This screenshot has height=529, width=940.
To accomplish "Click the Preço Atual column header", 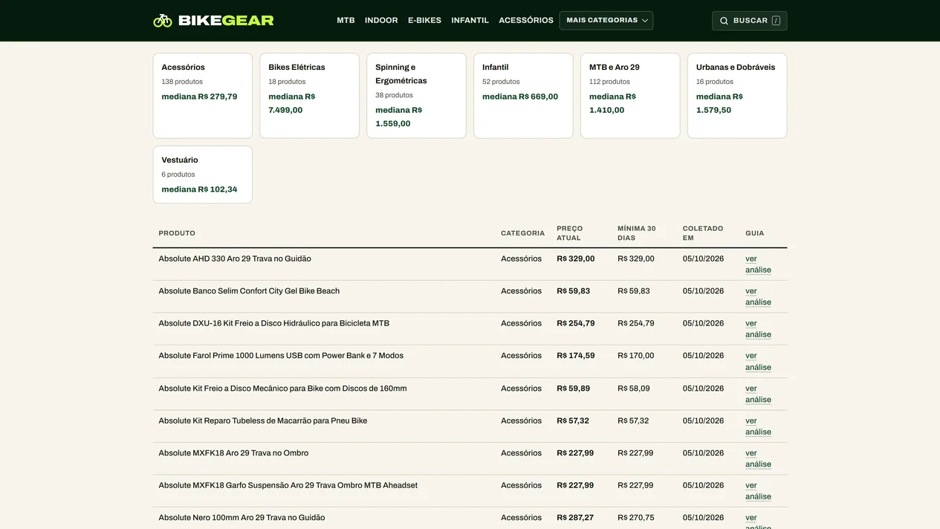I will click(570, 233).
